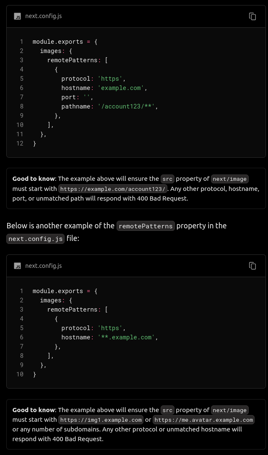Click next/image inline code in second note

(x=229, y=410)
